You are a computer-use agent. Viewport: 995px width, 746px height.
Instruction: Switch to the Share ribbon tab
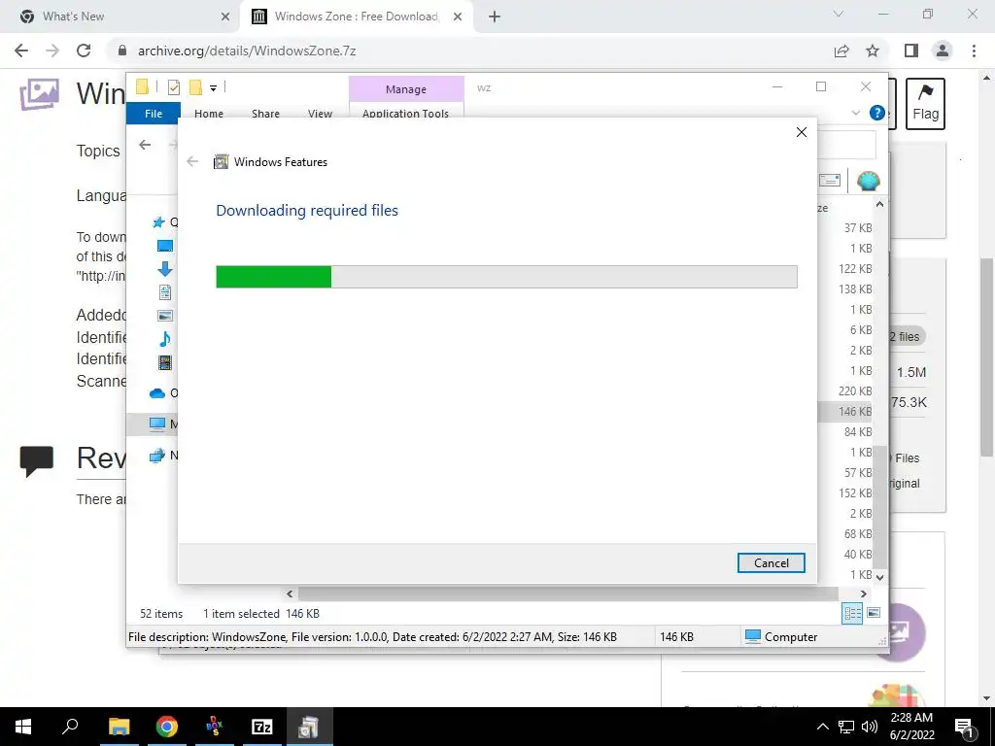(265, 114)
